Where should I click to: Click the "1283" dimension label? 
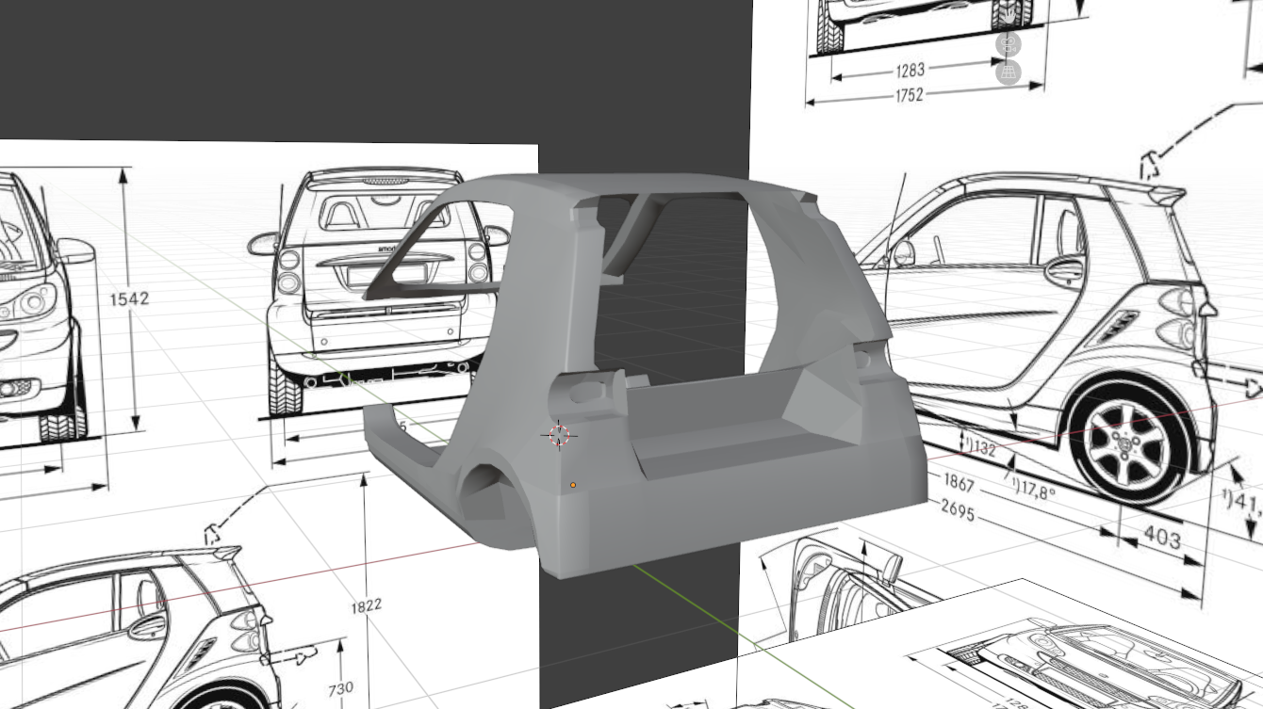pos(910,70)
